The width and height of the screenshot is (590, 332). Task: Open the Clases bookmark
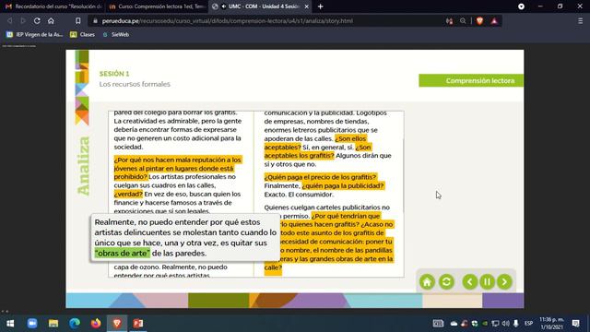(82, 34)
